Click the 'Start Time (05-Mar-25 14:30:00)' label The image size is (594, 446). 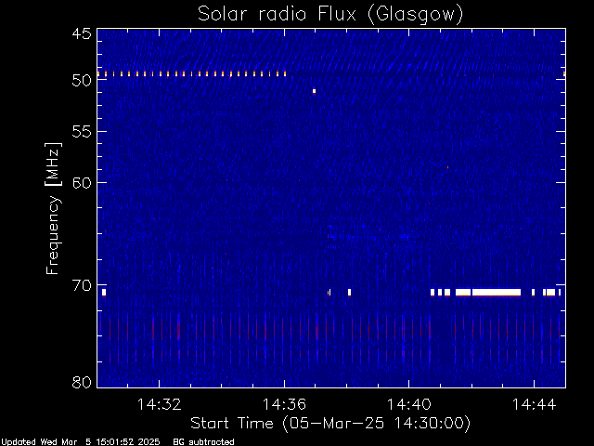point(330,424)
